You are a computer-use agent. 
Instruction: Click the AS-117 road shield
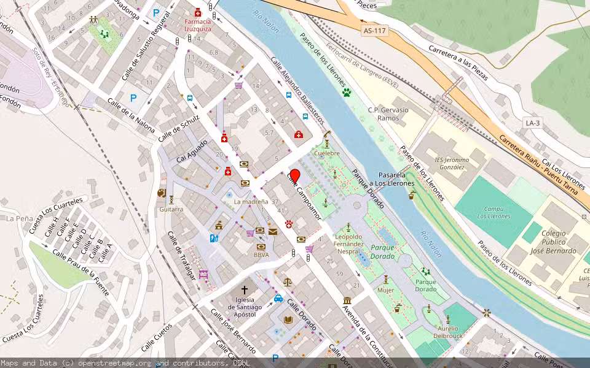tap(375, 31)
